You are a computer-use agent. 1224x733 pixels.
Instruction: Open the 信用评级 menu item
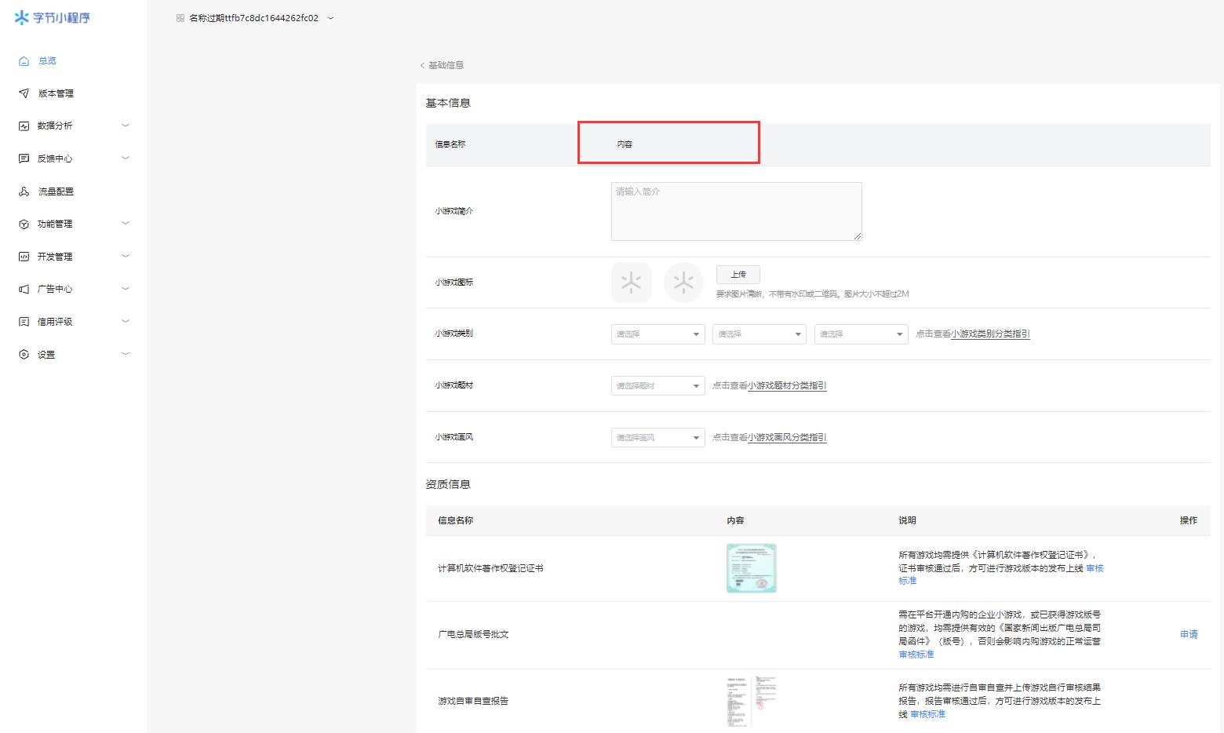pyautogui.click(x=55, y=322)
